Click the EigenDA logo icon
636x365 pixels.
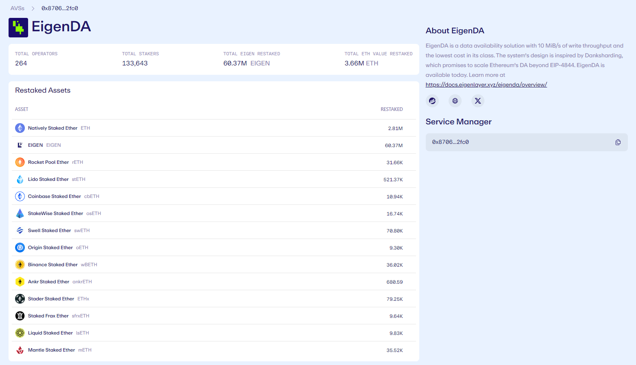click(x=18, y=28)
